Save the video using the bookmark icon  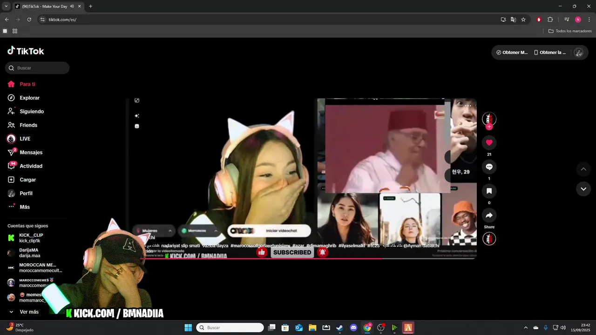[489, 191]
